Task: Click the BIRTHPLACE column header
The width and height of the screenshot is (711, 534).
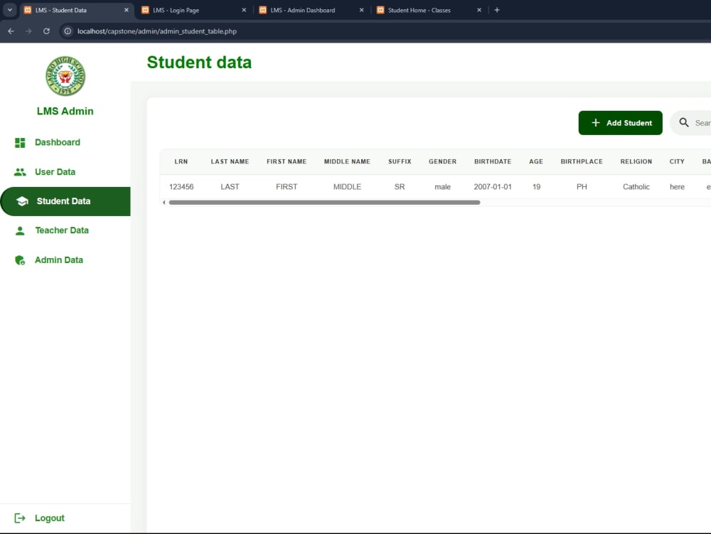Action: 582,161
